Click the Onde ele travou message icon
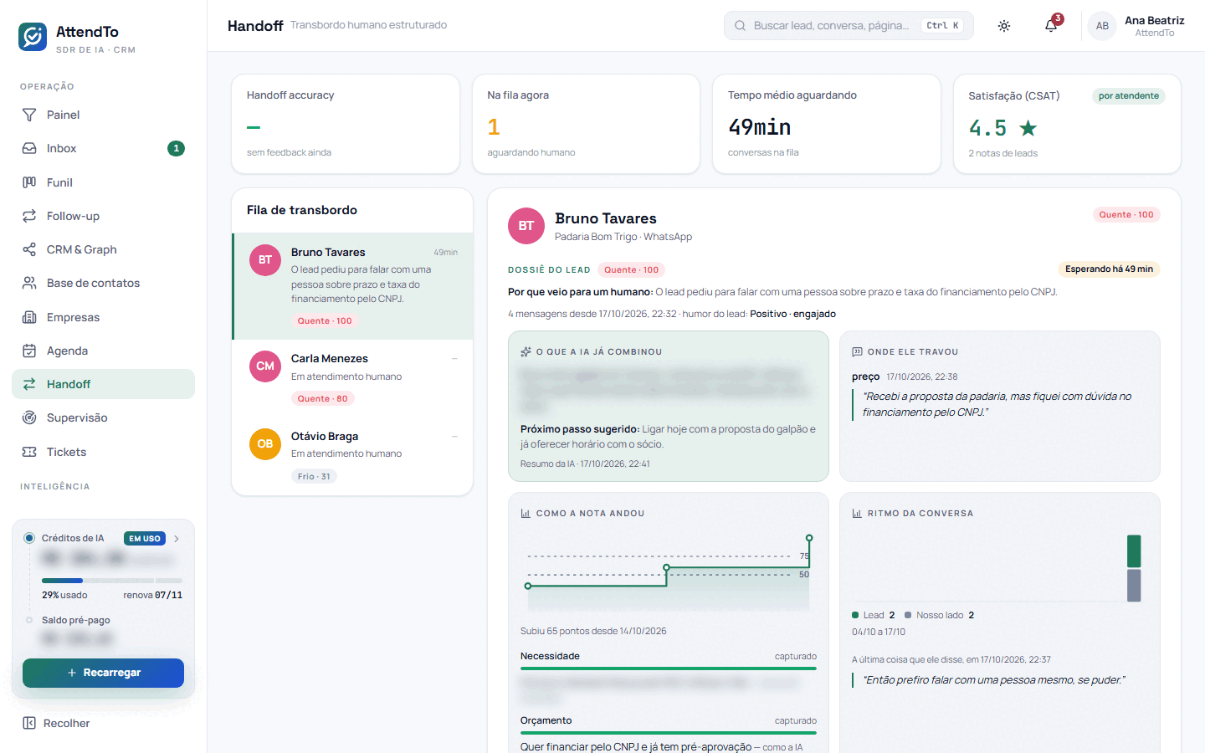Viewport: 1205px width, 753px height. 857,352
